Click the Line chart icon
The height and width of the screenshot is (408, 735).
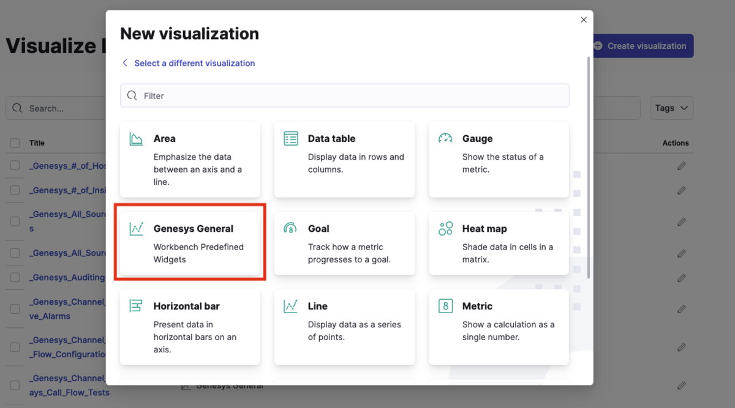click(x=290, y=306)
